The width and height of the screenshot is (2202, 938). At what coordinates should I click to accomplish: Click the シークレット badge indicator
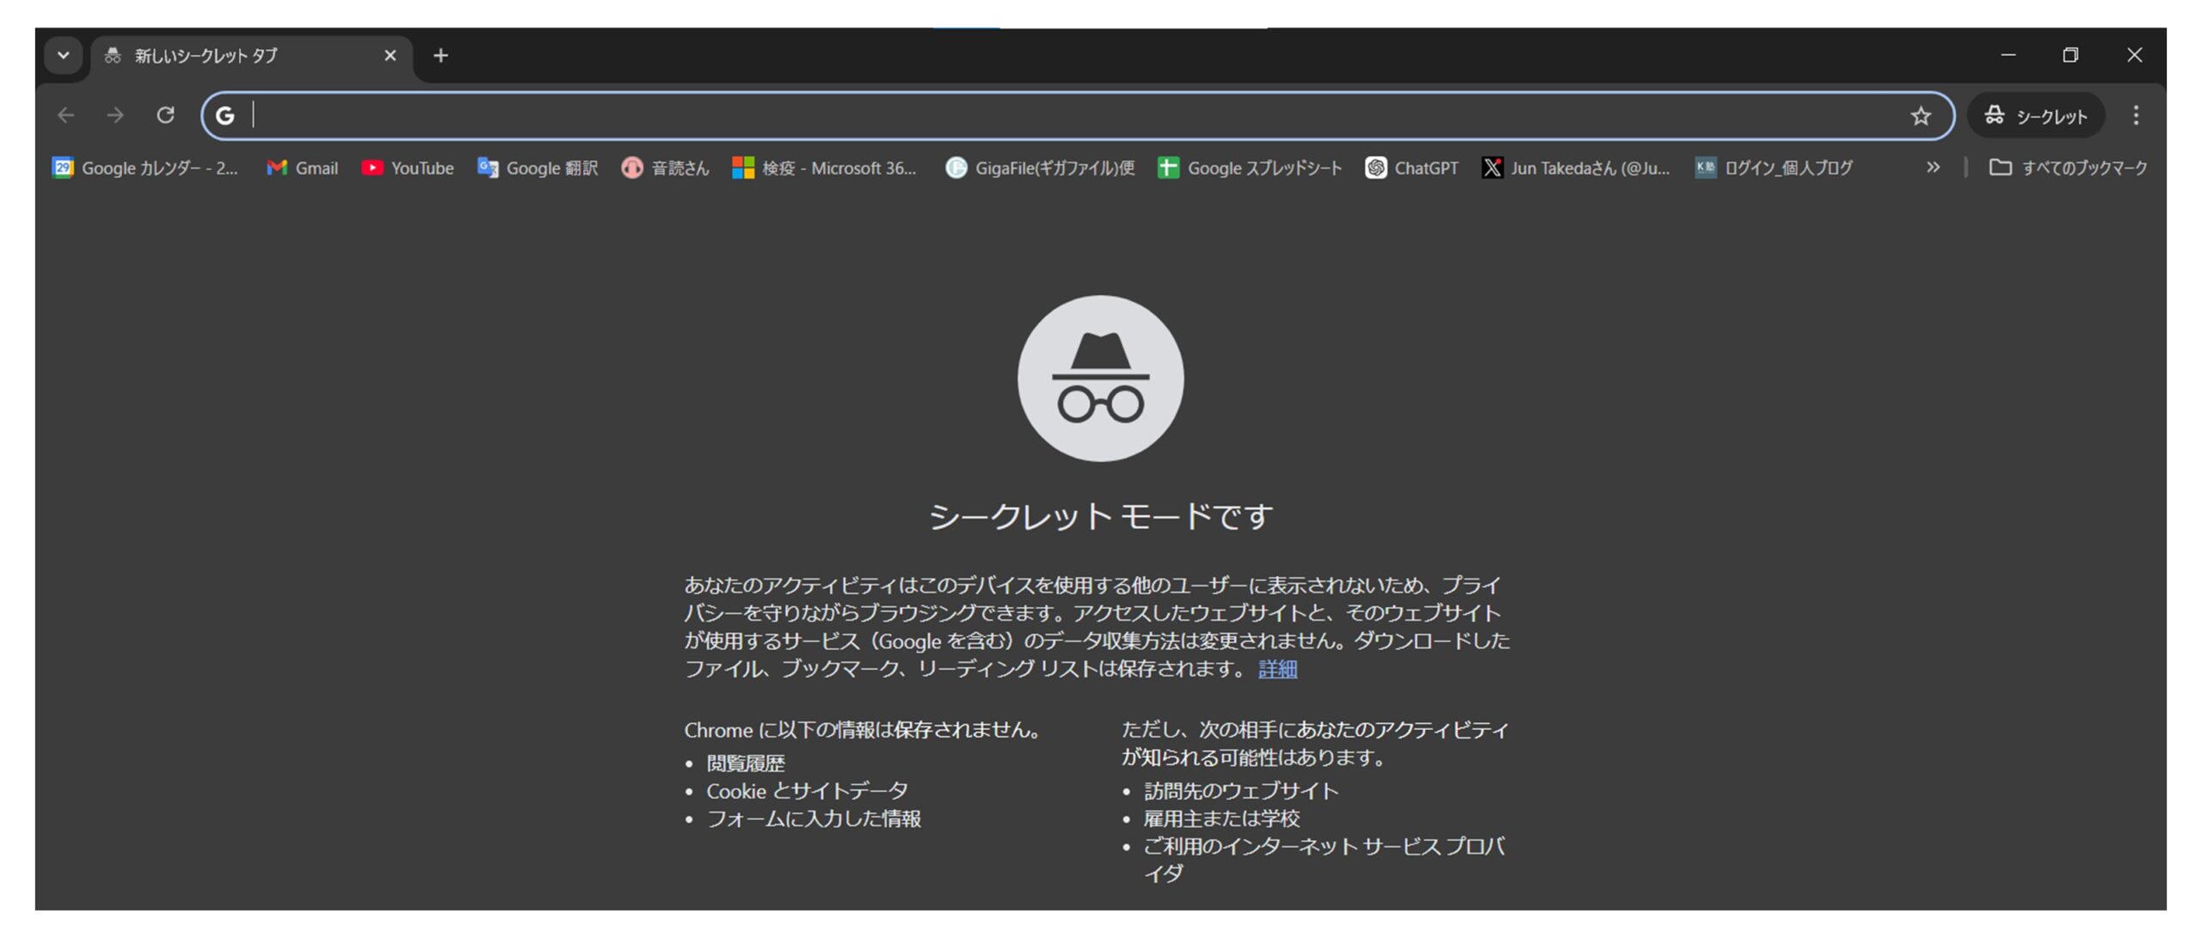2035,115
